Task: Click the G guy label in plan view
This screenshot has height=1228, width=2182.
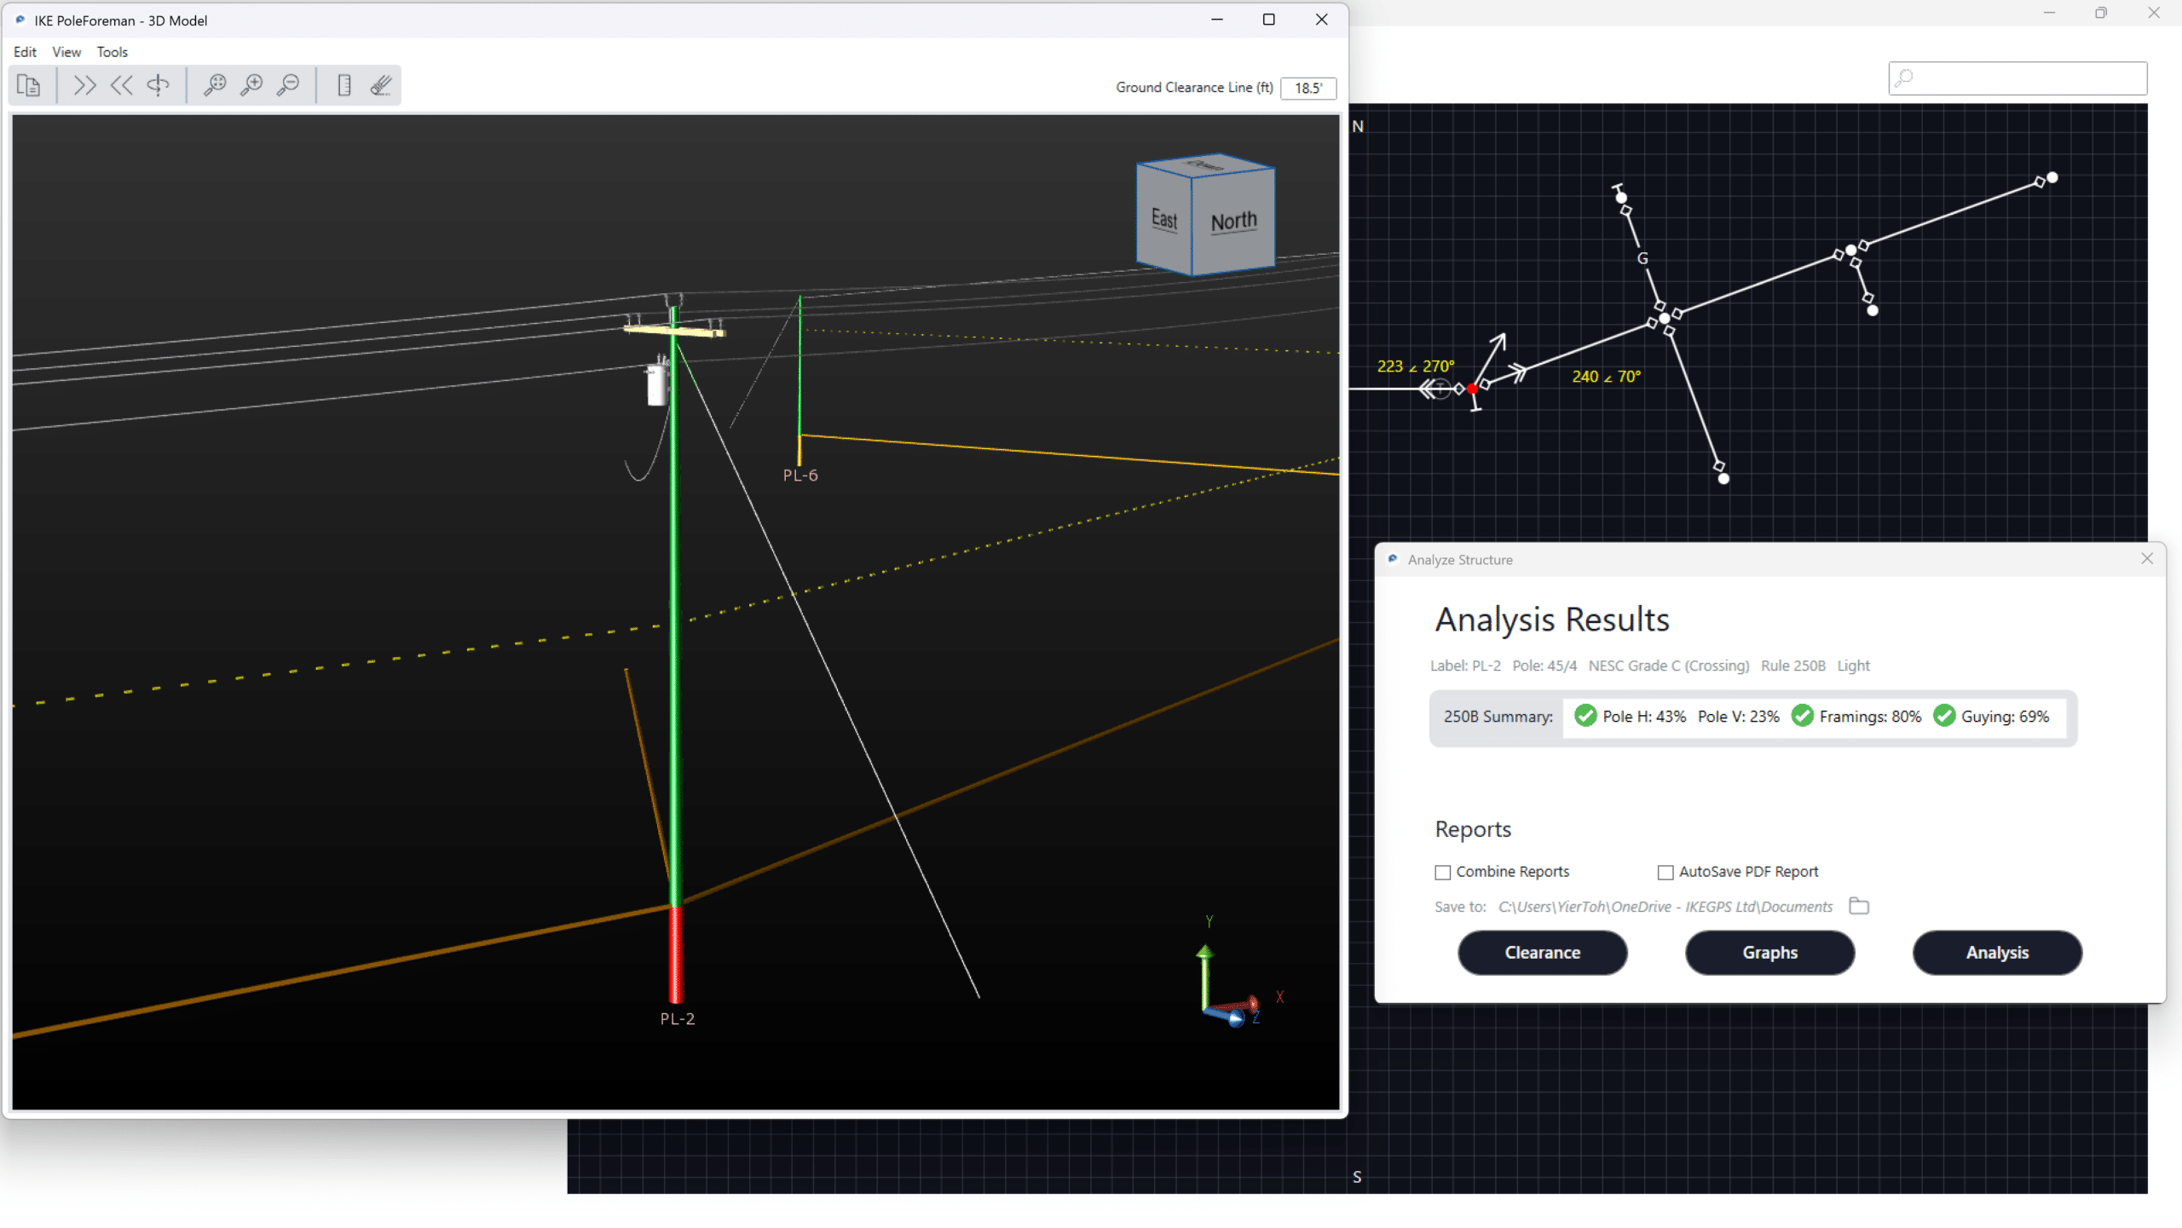Action: (1642, 258)
